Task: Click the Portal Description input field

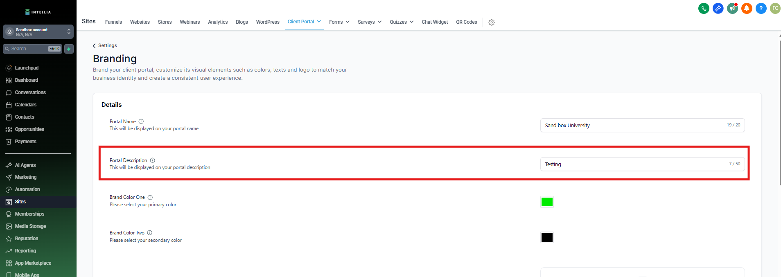Action: pyautogui.click(x=642, y=164)
